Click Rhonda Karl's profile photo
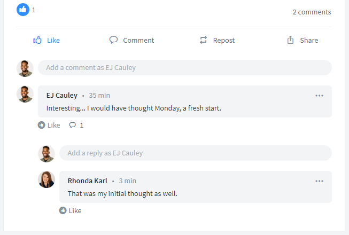 tap(46, 179)
